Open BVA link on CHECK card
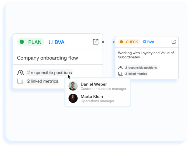Screen dimensions: 189x147 coord(151,42)
